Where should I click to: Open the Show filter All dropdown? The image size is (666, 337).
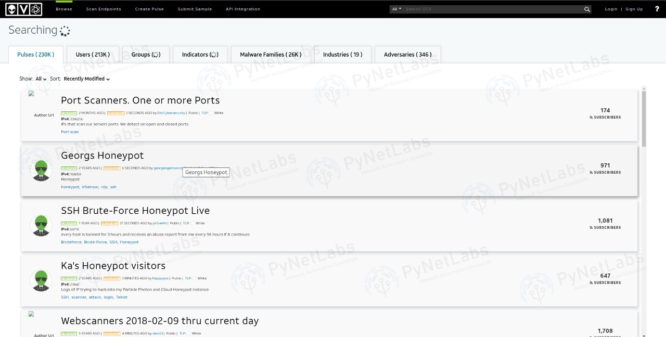pos(41,79)
